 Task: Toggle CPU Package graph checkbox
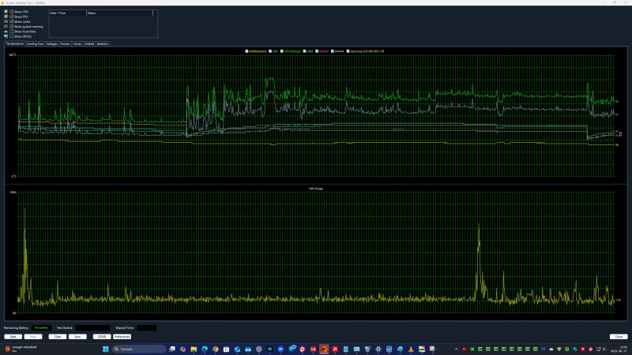[x=282, y=51]
